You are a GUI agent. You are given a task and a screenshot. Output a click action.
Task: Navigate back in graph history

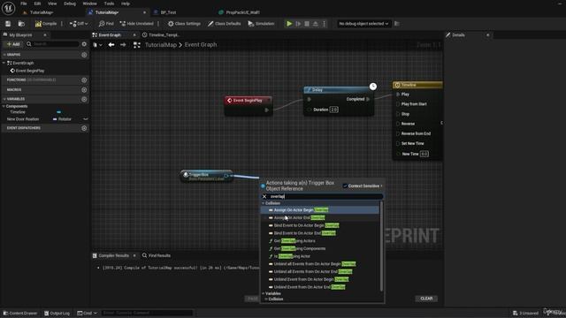pyautogui.click(x=111, y=45)
